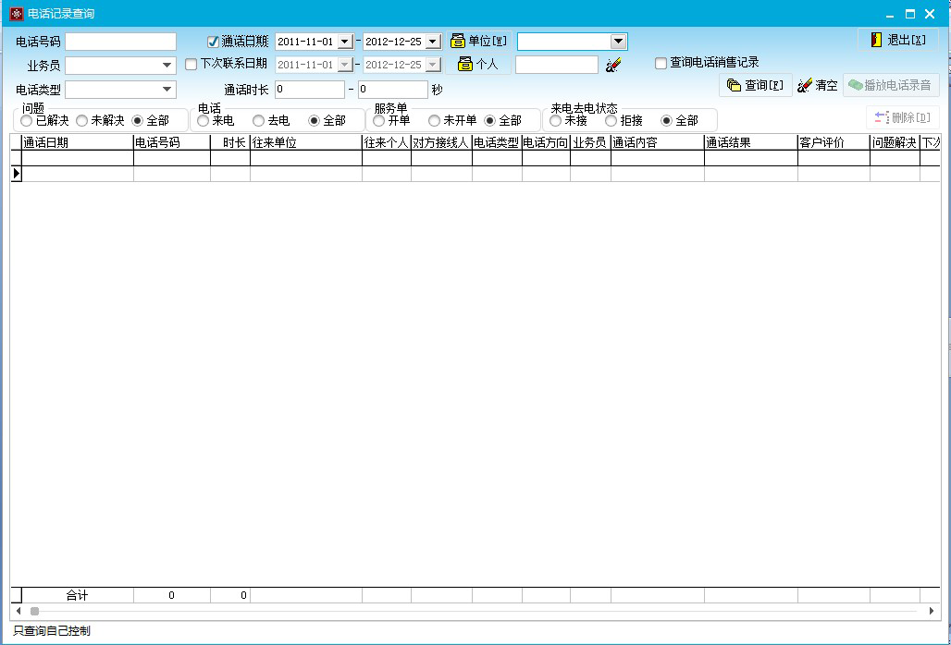This screenshot has width=951, height=645.
Task: Select 全部 radio in 问题 group
Action: [138, 121]
